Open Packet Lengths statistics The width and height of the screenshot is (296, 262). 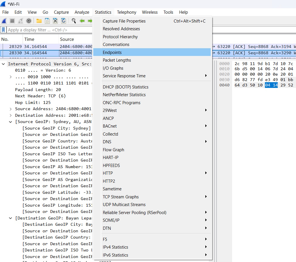[152, 60]
